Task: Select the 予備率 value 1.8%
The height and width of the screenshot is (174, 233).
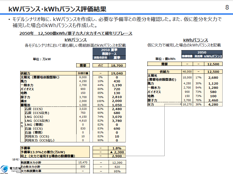Action: point(117,148)
